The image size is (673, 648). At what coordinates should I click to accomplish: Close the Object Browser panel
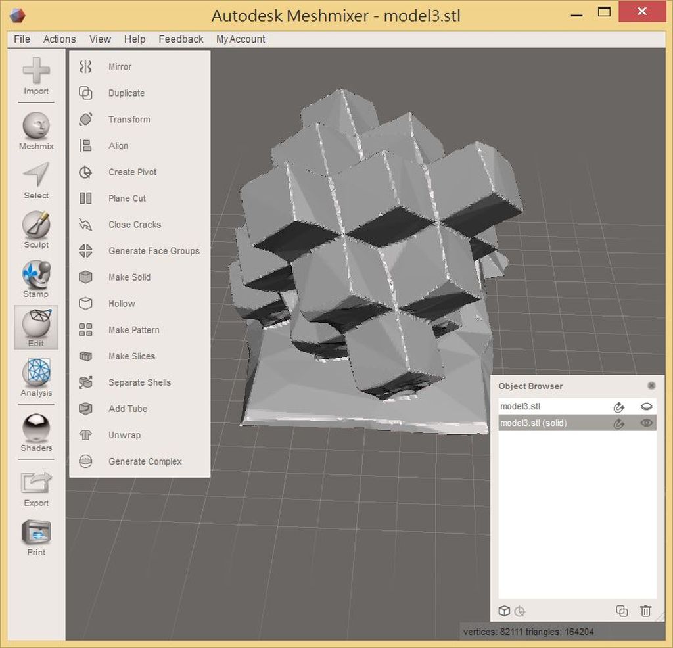tap(651, 386)
